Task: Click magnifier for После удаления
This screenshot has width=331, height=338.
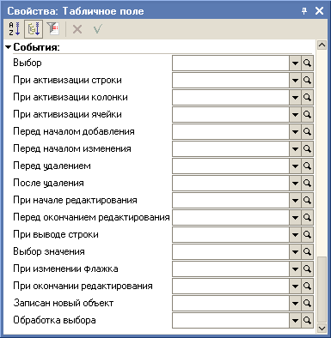Action: tap(307, 184)
